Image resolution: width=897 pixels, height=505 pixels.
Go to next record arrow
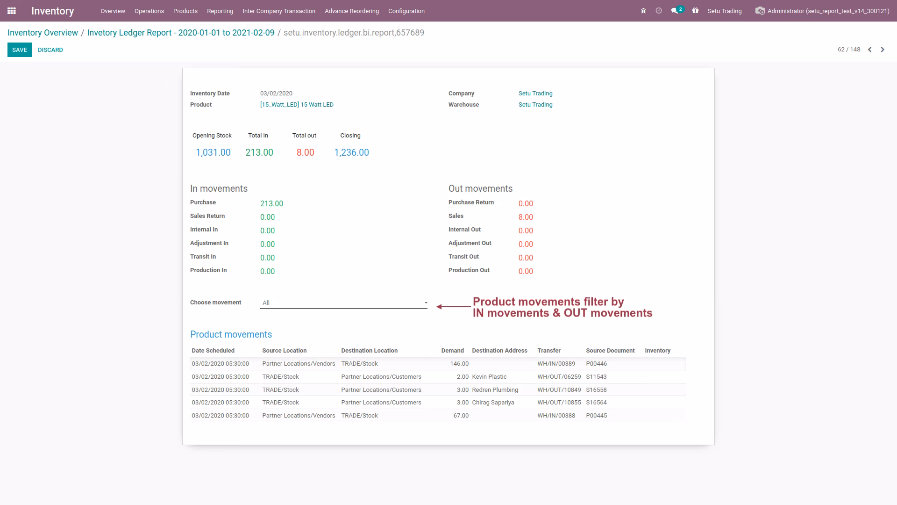(883, 50)
